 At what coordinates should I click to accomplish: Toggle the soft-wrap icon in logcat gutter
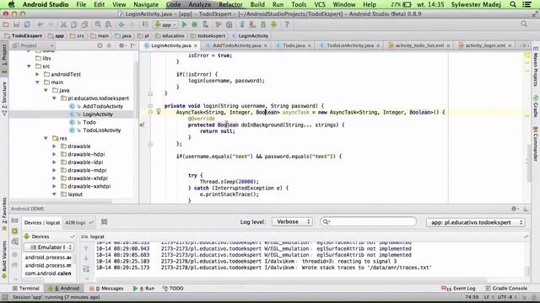pyautogui.click(x=86, y=269)
